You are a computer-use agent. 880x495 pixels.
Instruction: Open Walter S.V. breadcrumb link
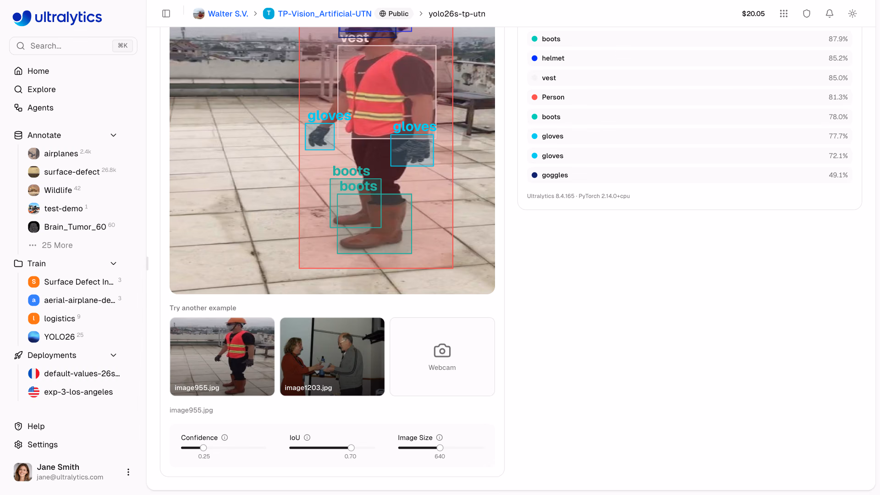coord(228,14)
